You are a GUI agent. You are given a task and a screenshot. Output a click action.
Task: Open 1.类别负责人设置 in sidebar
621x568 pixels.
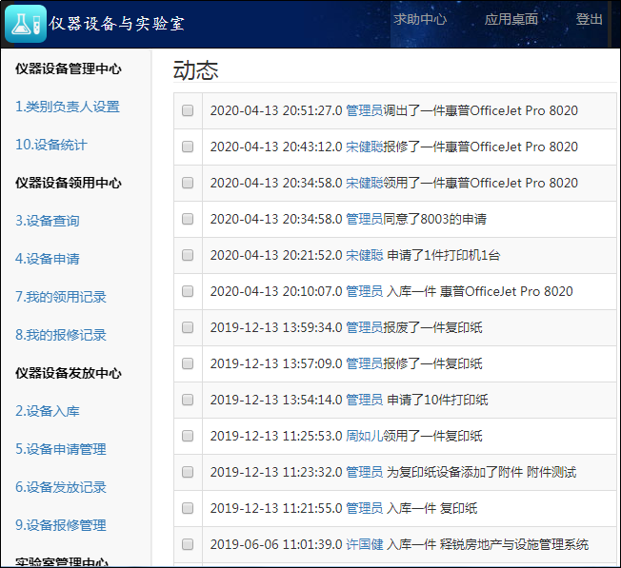pos(68,107)
